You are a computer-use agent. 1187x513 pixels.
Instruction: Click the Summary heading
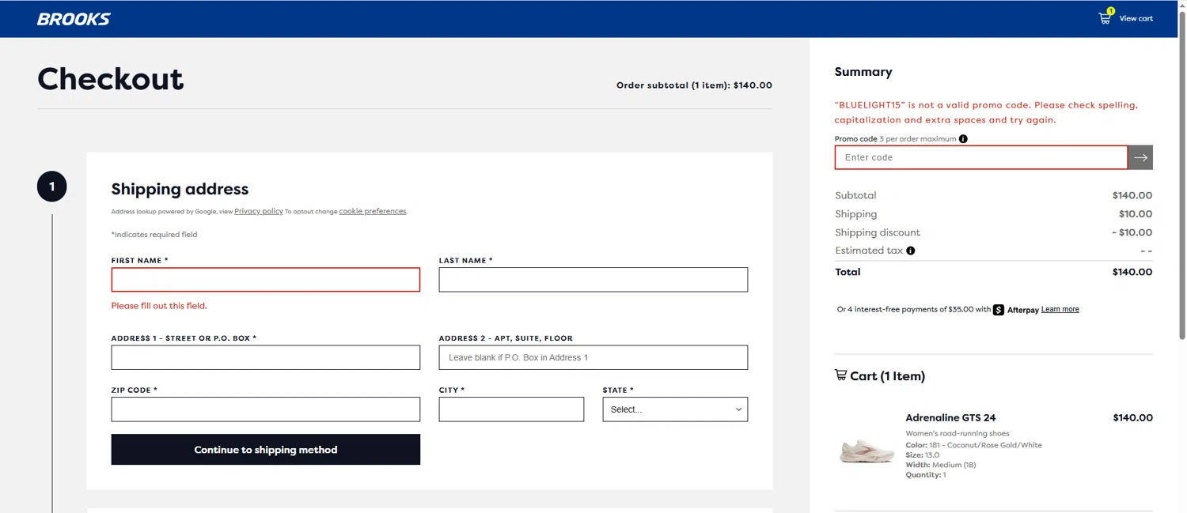(x=863, y=72)
